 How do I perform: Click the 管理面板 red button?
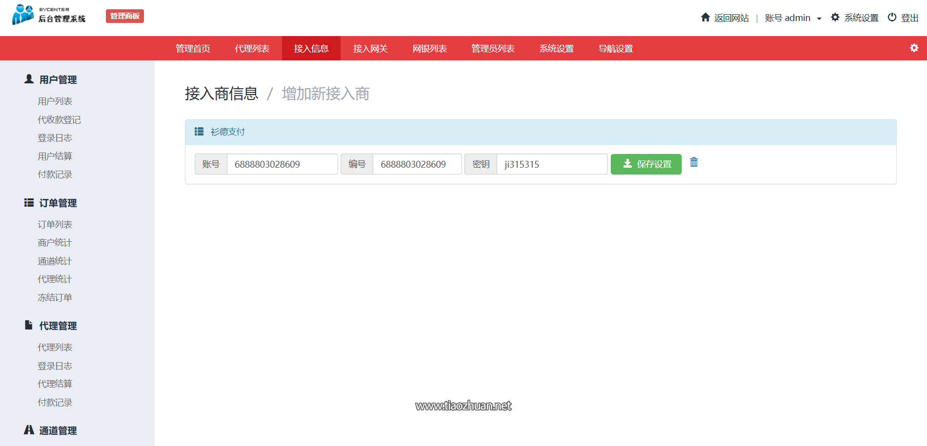point(124,16)
